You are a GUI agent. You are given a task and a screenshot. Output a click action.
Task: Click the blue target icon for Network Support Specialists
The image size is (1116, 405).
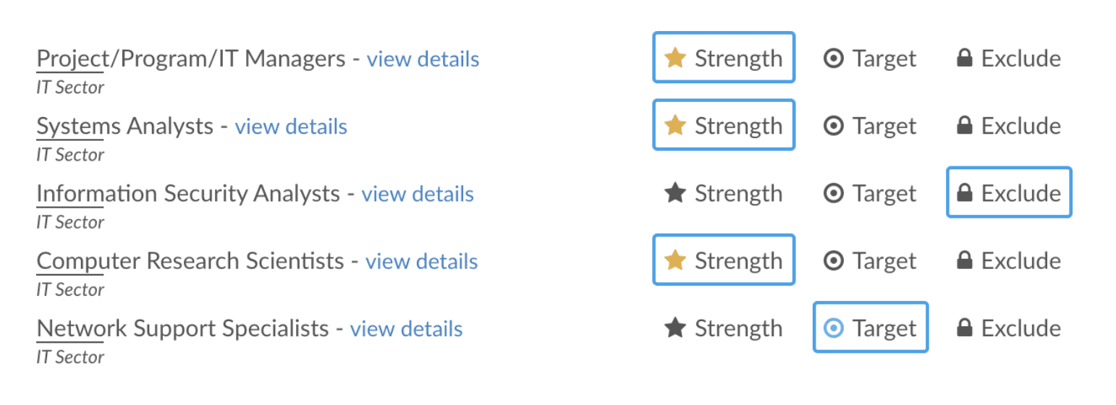pos(834,328)
